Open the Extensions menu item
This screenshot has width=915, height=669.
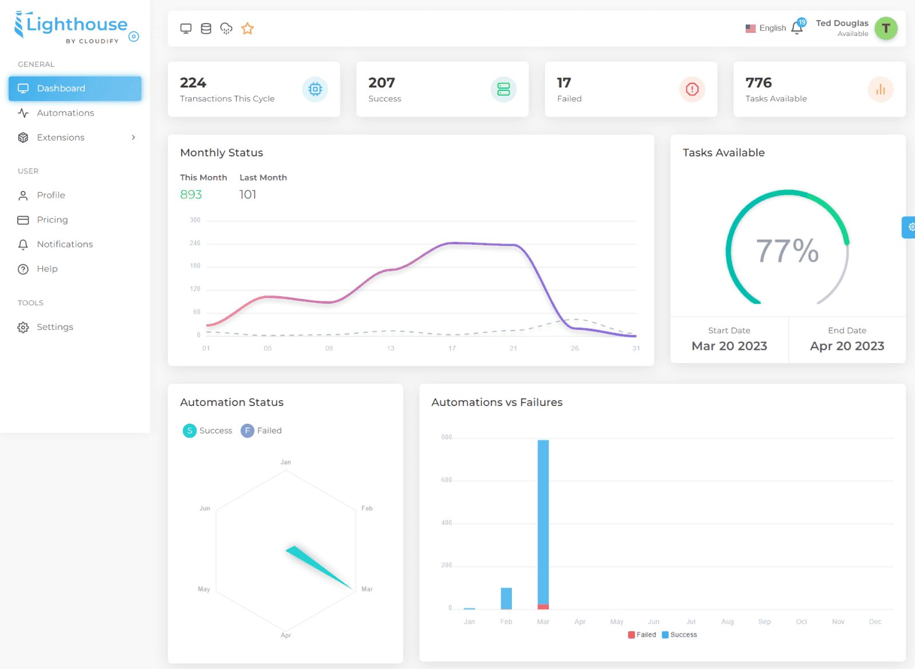(x=75, y=138)
